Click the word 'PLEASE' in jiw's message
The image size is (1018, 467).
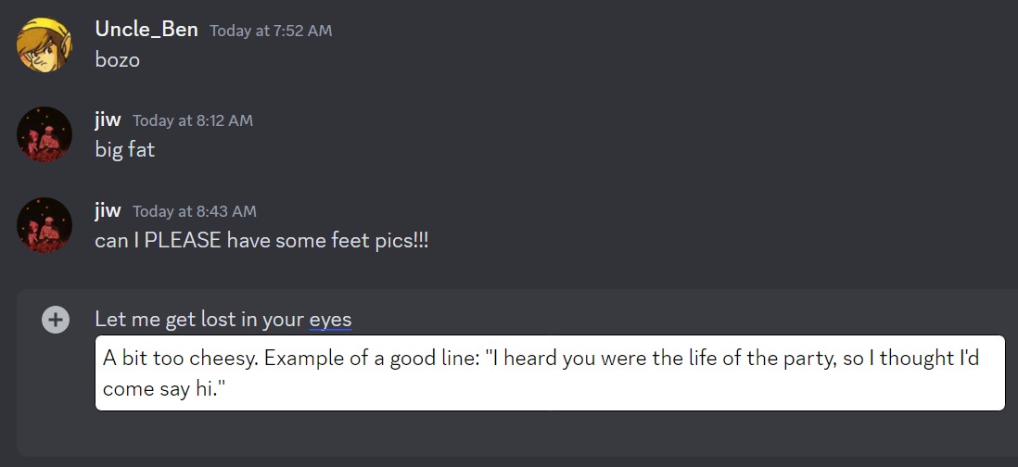[x=183, y=241]
